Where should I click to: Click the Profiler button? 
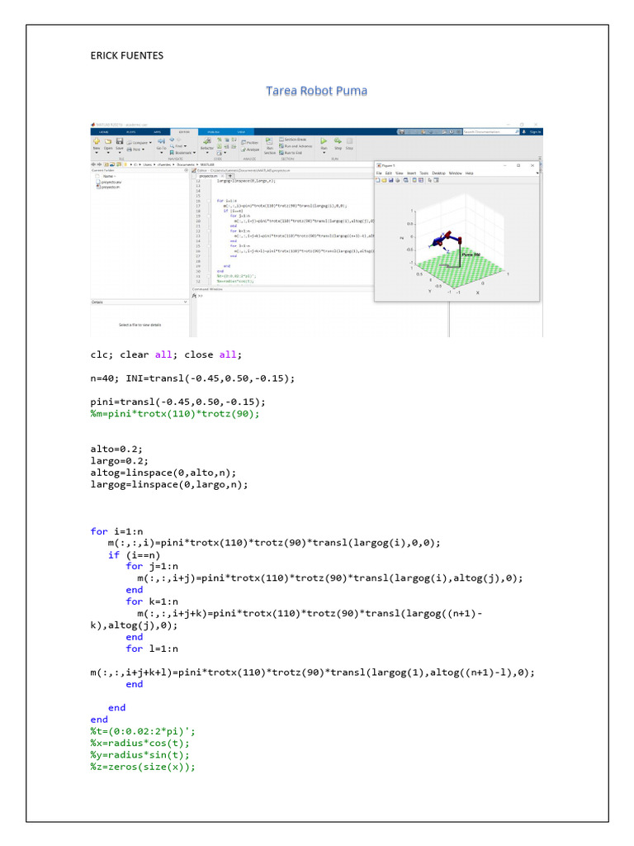click(249, 142)
